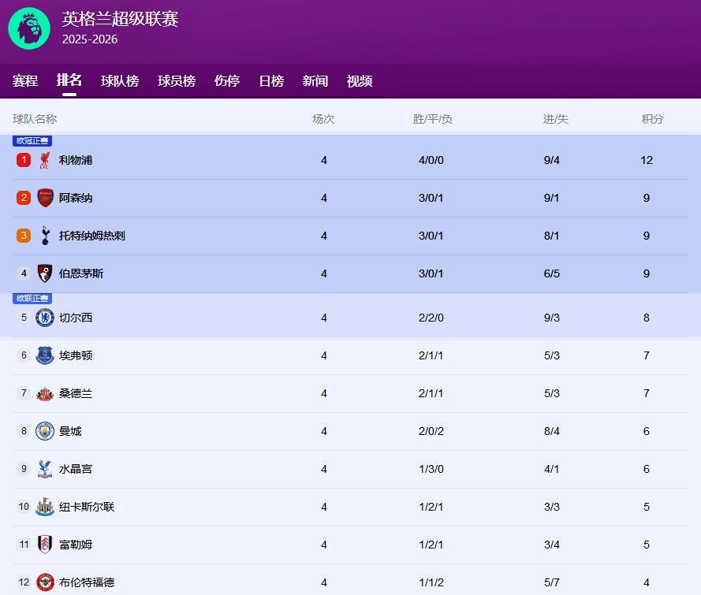This screenshot has height=595, width=701.
Task: Click Newcastle's 3/3 goals value
Action: click(552, 507)
